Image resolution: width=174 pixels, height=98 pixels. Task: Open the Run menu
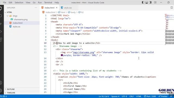[x=40, y=2]
